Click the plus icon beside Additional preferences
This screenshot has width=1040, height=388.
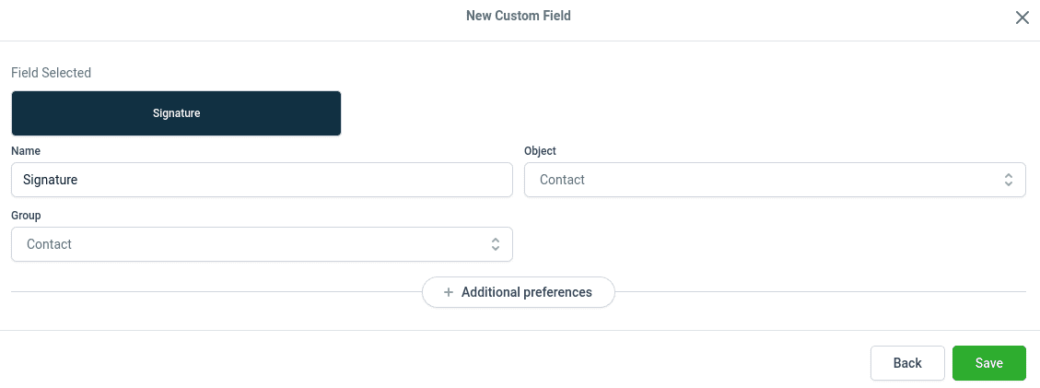click(x=449, y=292)
